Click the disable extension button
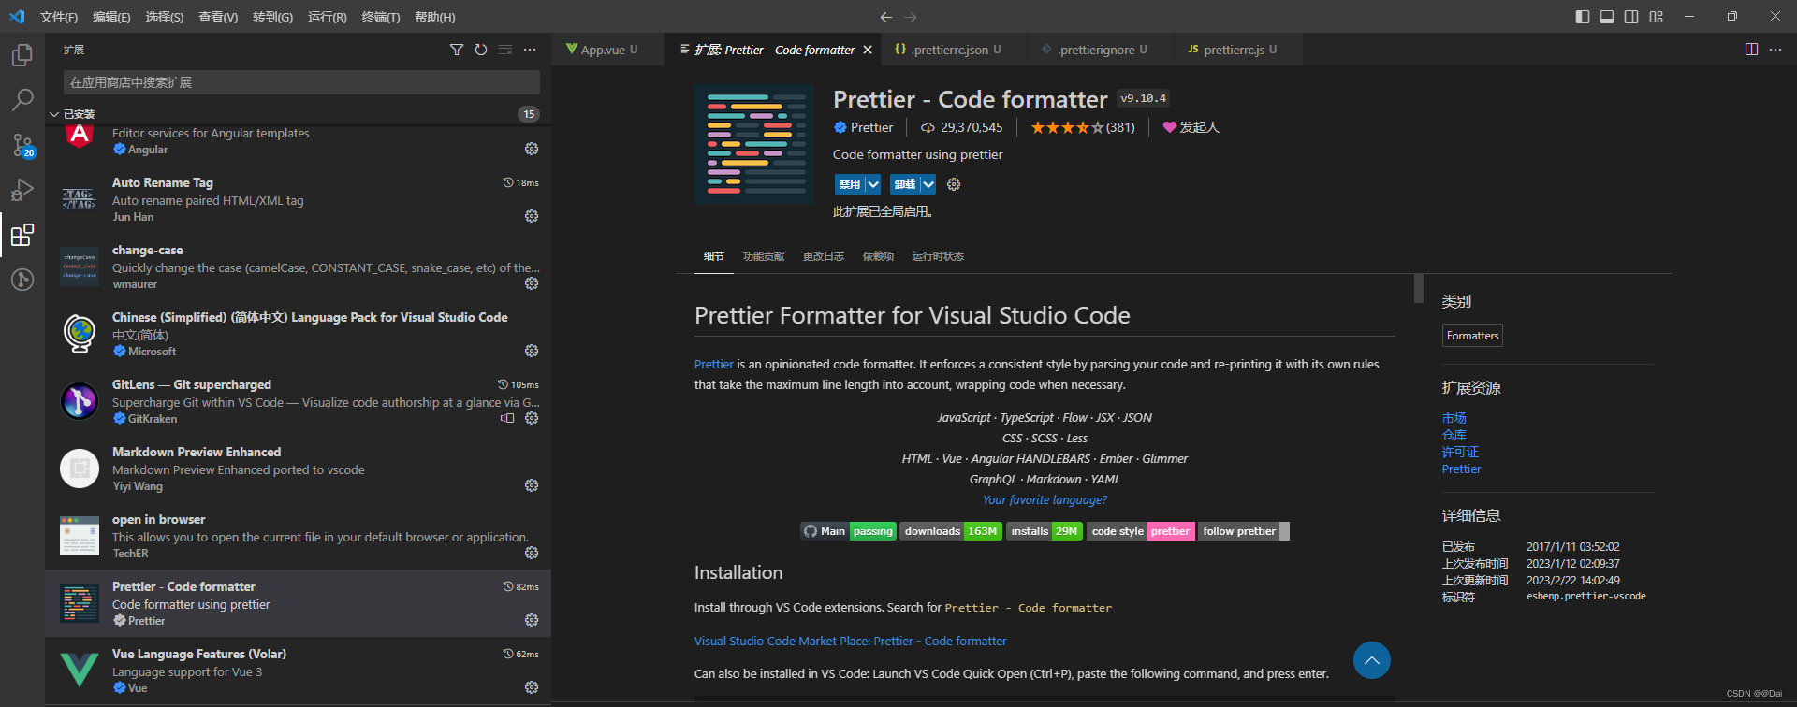The image size is (1797, 707). coord(850,184)
